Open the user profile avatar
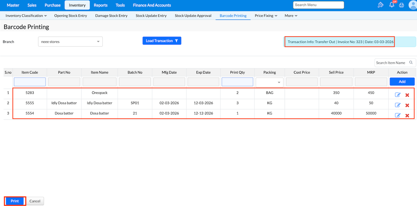Viewport: 417px width, 206px height. coord(412,5)
